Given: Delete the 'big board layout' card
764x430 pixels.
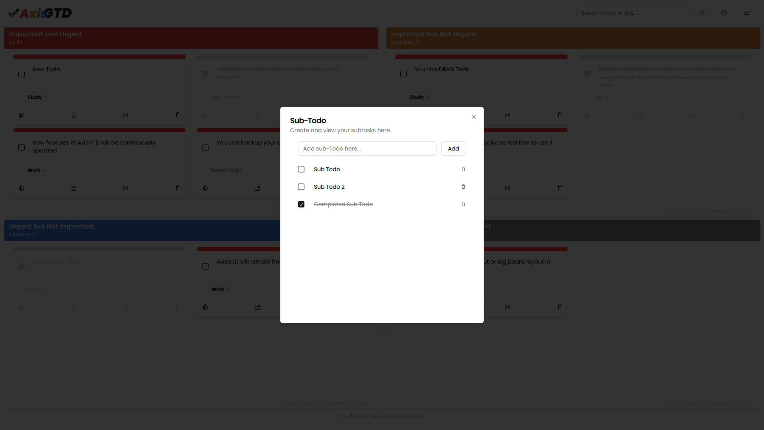Looking at the screenshot, I should (x=559, y=307).
